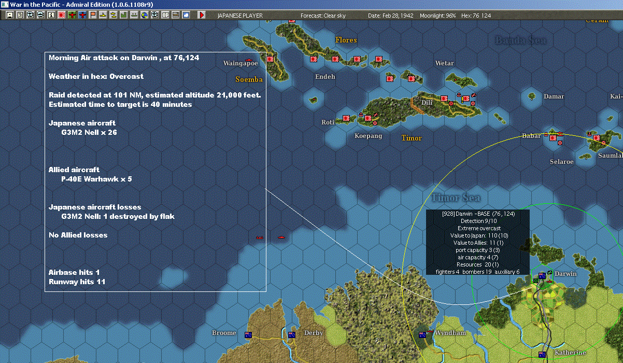Select the Australian flag at Katherine

point(542,355)
